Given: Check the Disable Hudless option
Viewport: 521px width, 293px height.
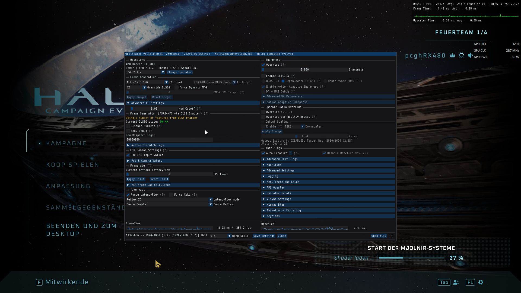Looking at the screenshot, I should click(x=128, y=126).
